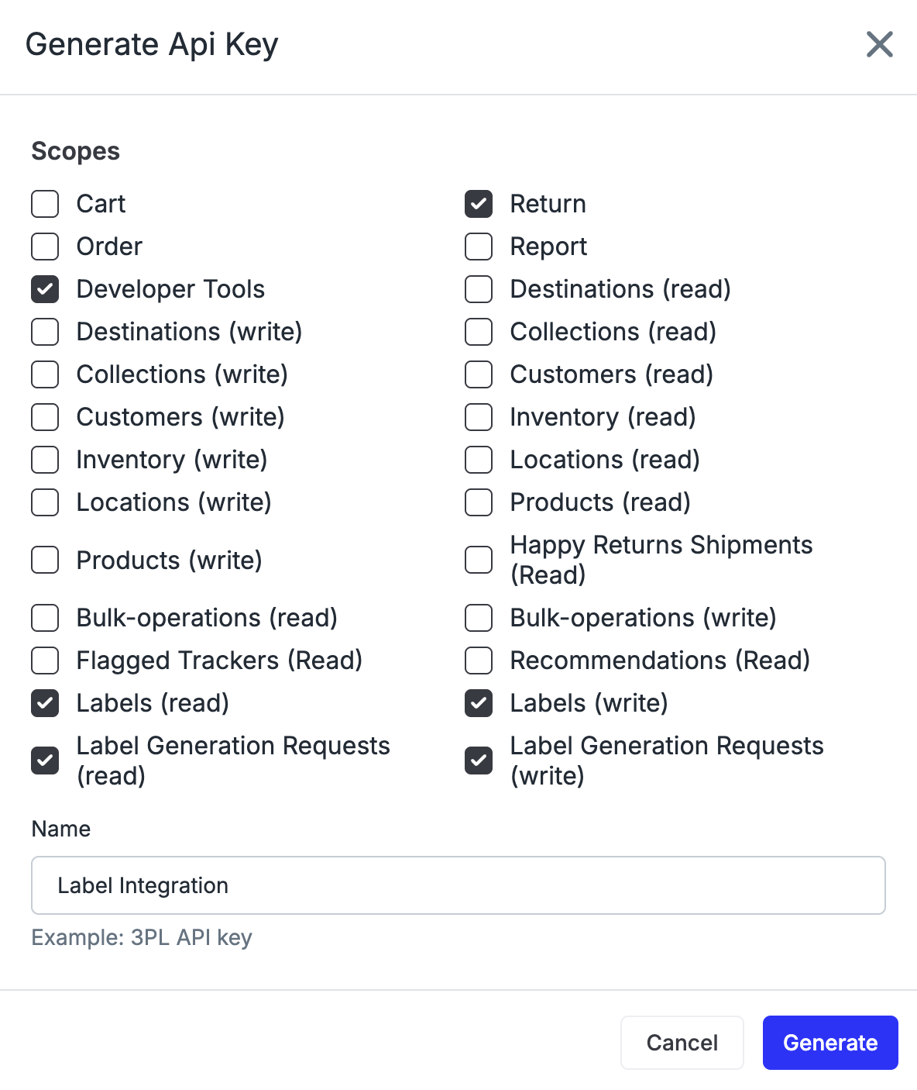
Task: Untick Labels (write) checkbox
Action: [479, 703]
